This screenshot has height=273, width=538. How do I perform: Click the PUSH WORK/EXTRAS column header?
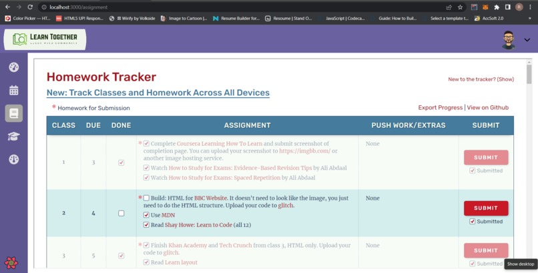409,125
